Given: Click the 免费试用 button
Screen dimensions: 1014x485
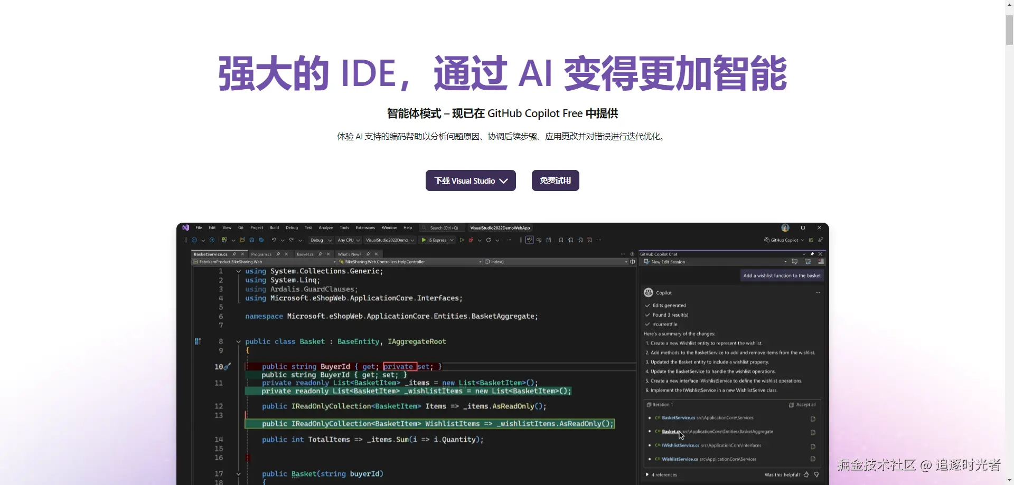Looking at the screenshot, I should [x=556, y=180].
